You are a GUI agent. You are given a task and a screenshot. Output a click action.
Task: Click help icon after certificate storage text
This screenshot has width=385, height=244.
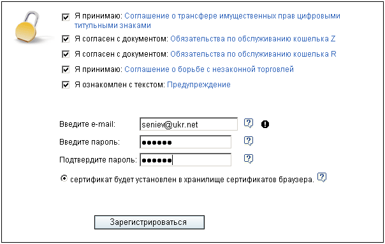[x=322, y=177]
